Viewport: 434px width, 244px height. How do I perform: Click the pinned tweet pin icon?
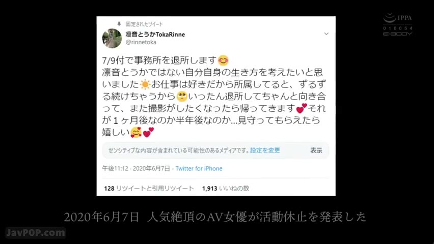click(119, 24)
